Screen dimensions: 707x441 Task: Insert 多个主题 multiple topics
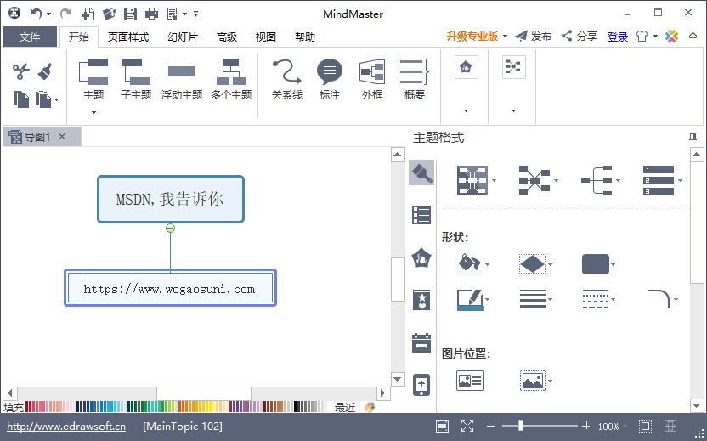pyautogui.click(x=231, y=79)
